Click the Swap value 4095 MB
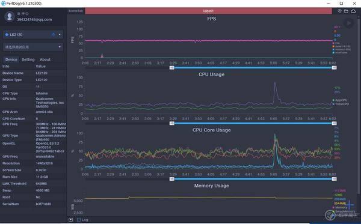Image resolution: width=361 pixels, height=224 pixels. (43, 190)
